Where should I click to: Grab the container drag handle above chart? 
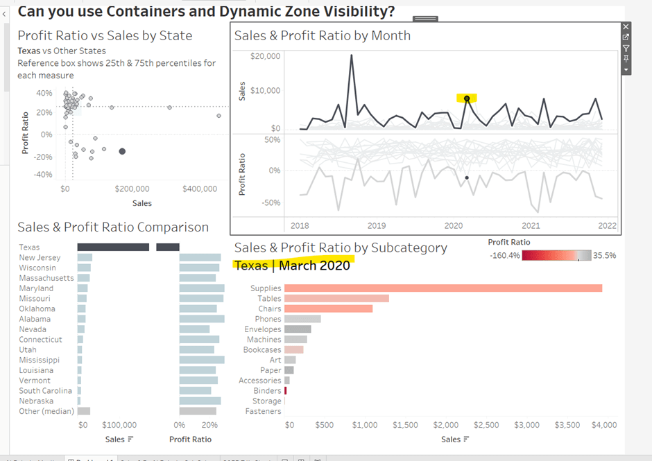424,19
